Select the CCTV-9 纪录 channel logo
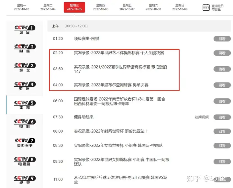Viewport: 233px width, 188px height. pos(25,180)
